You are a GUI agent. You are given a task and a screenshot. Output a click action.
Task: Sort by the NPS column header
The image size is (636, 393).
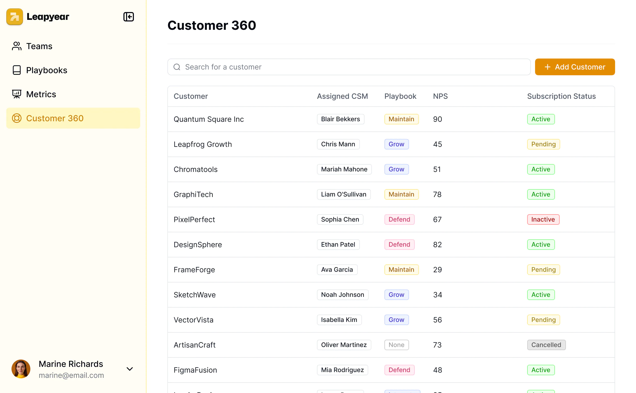pyautogui.click(x=440, y=96)
